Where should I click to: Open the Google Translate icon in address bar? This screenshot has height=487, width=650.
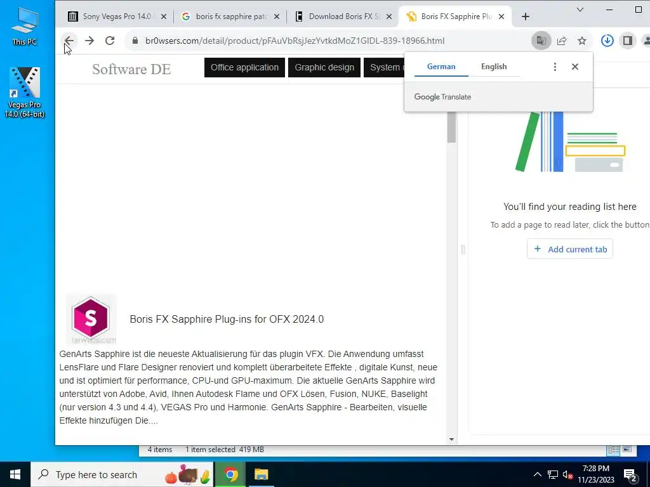(x=541, y=41)
